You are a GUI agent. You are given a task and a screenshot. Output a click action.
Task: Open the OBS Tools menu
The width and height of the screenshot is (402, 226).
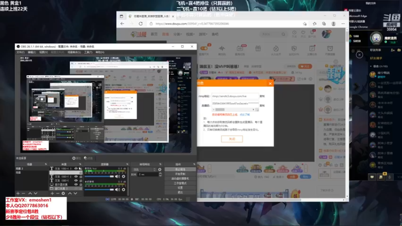pyautogui.click(x=88, y=52)
